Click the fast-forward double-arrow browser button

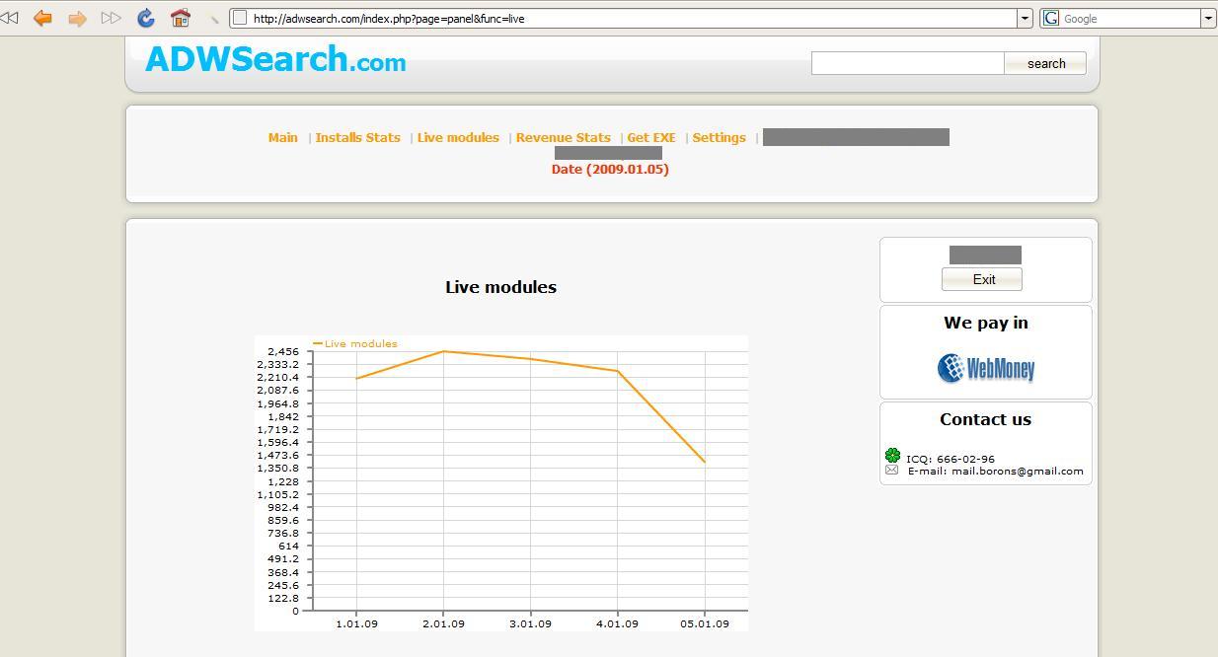[112, 18]
